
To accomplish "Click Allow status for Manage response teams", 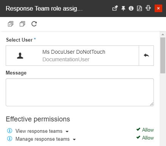I will 145,138.
